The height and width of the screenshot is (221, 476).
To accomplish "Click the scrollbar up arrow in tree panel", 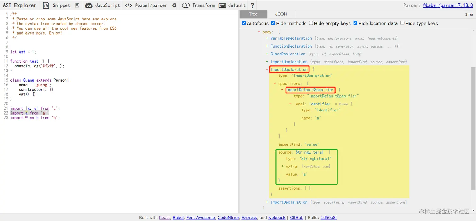I will pyautogui.click(x=473, y=31).
